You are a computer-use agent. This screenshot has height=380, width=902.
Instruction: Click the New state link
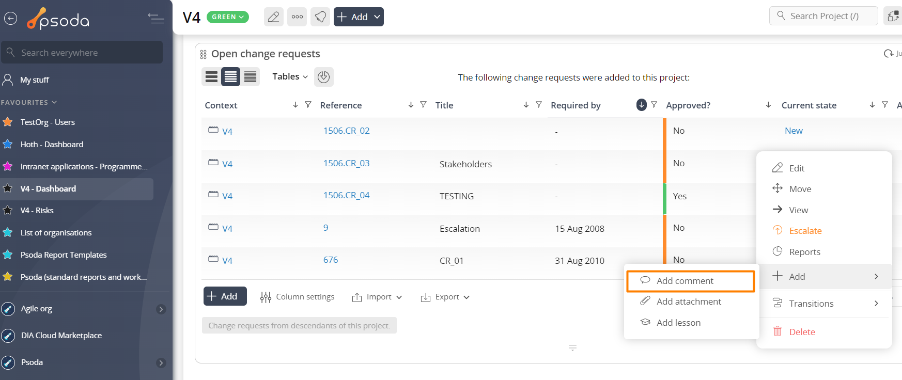tap(794, 131)
